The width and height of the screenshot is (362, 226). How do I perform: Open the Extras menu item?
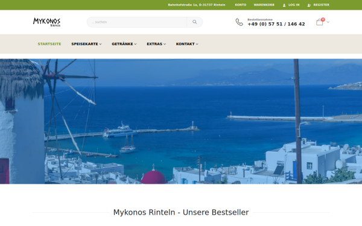154,44
